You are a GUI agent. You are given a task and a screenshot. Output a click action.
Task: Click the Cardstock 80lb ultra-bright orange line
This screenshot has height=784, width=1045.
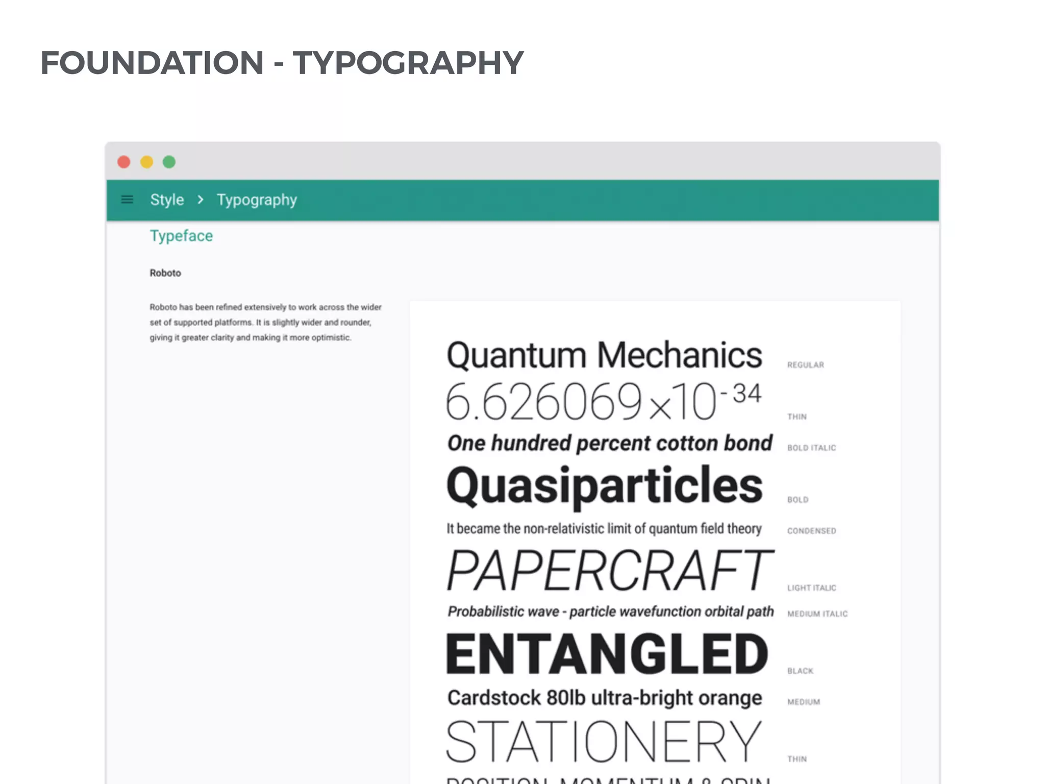pos(605,698)
